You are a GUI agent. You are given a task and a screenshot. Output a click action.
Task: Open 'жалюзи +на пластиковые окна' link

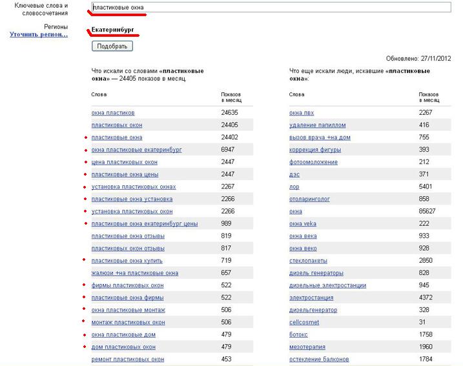[135, 273]
